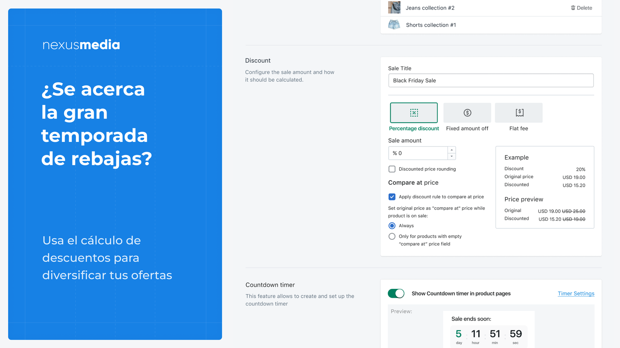Click the countdown hours value 11

476,334
